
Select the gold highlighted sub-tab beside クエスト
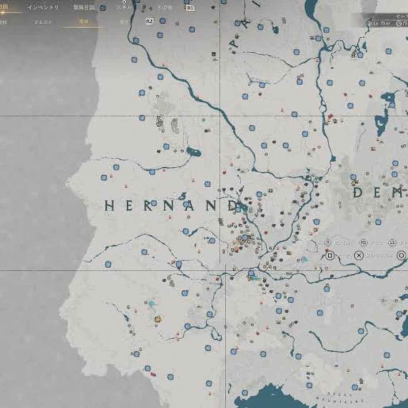tap(84, 22)
